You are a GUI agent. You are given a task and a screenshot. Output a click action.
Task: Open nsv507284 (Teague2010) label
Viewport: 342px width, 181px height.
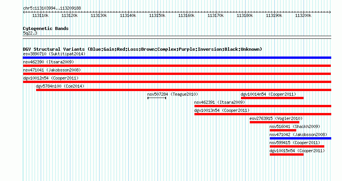tap(173, 94)
